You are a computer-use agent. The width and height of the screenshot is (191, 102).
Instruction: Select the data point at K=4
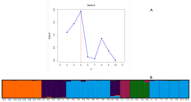pyautogui.click(x=74, y=24)
